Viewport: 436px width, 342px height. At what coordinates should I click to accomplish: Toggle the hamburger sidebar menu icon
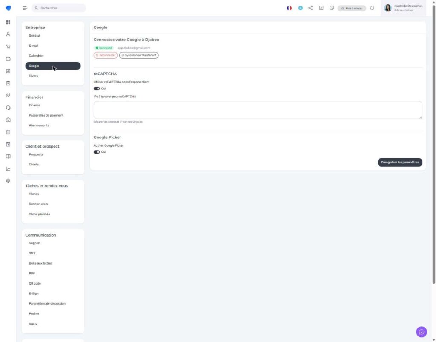click(25, 8)
